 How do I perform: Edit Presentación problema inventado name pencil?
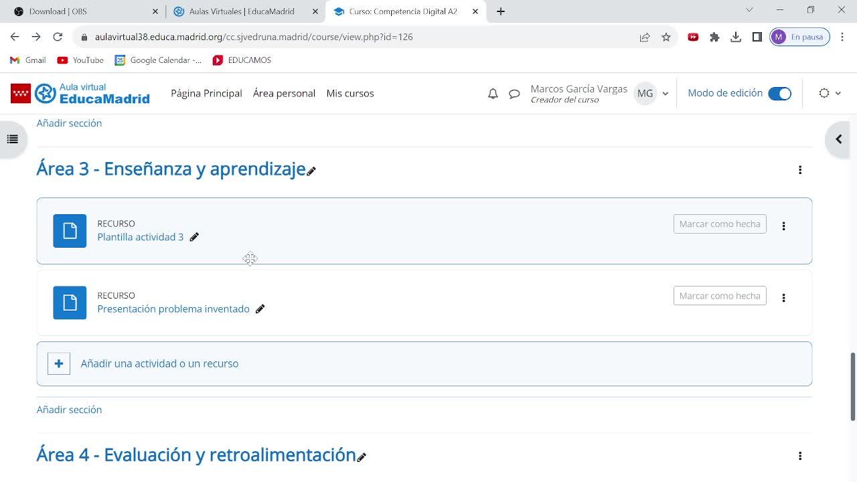(x=260, y=309)
